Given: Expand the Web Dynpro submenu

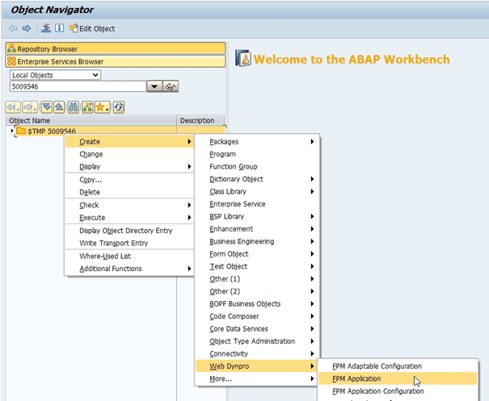Looking at the screenshot, I should (257, 366).
